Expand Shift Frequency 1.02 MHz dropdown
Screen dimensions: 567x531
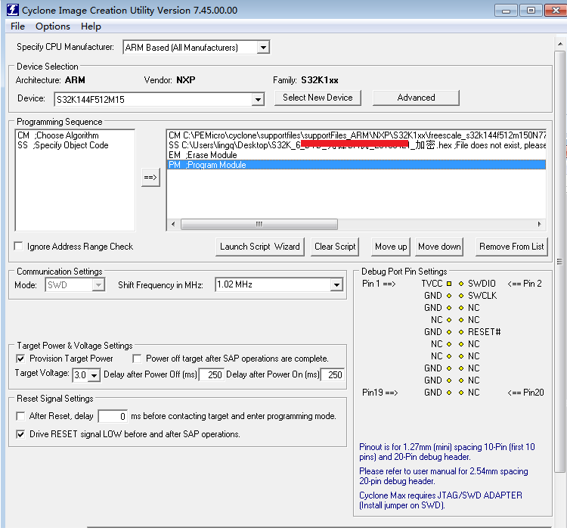[336, 284]
